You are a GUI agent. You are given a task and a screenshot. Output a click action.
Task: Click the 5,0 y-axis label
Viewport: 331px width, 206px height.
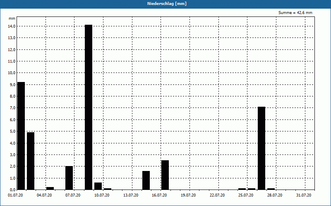tap(12, 131)
